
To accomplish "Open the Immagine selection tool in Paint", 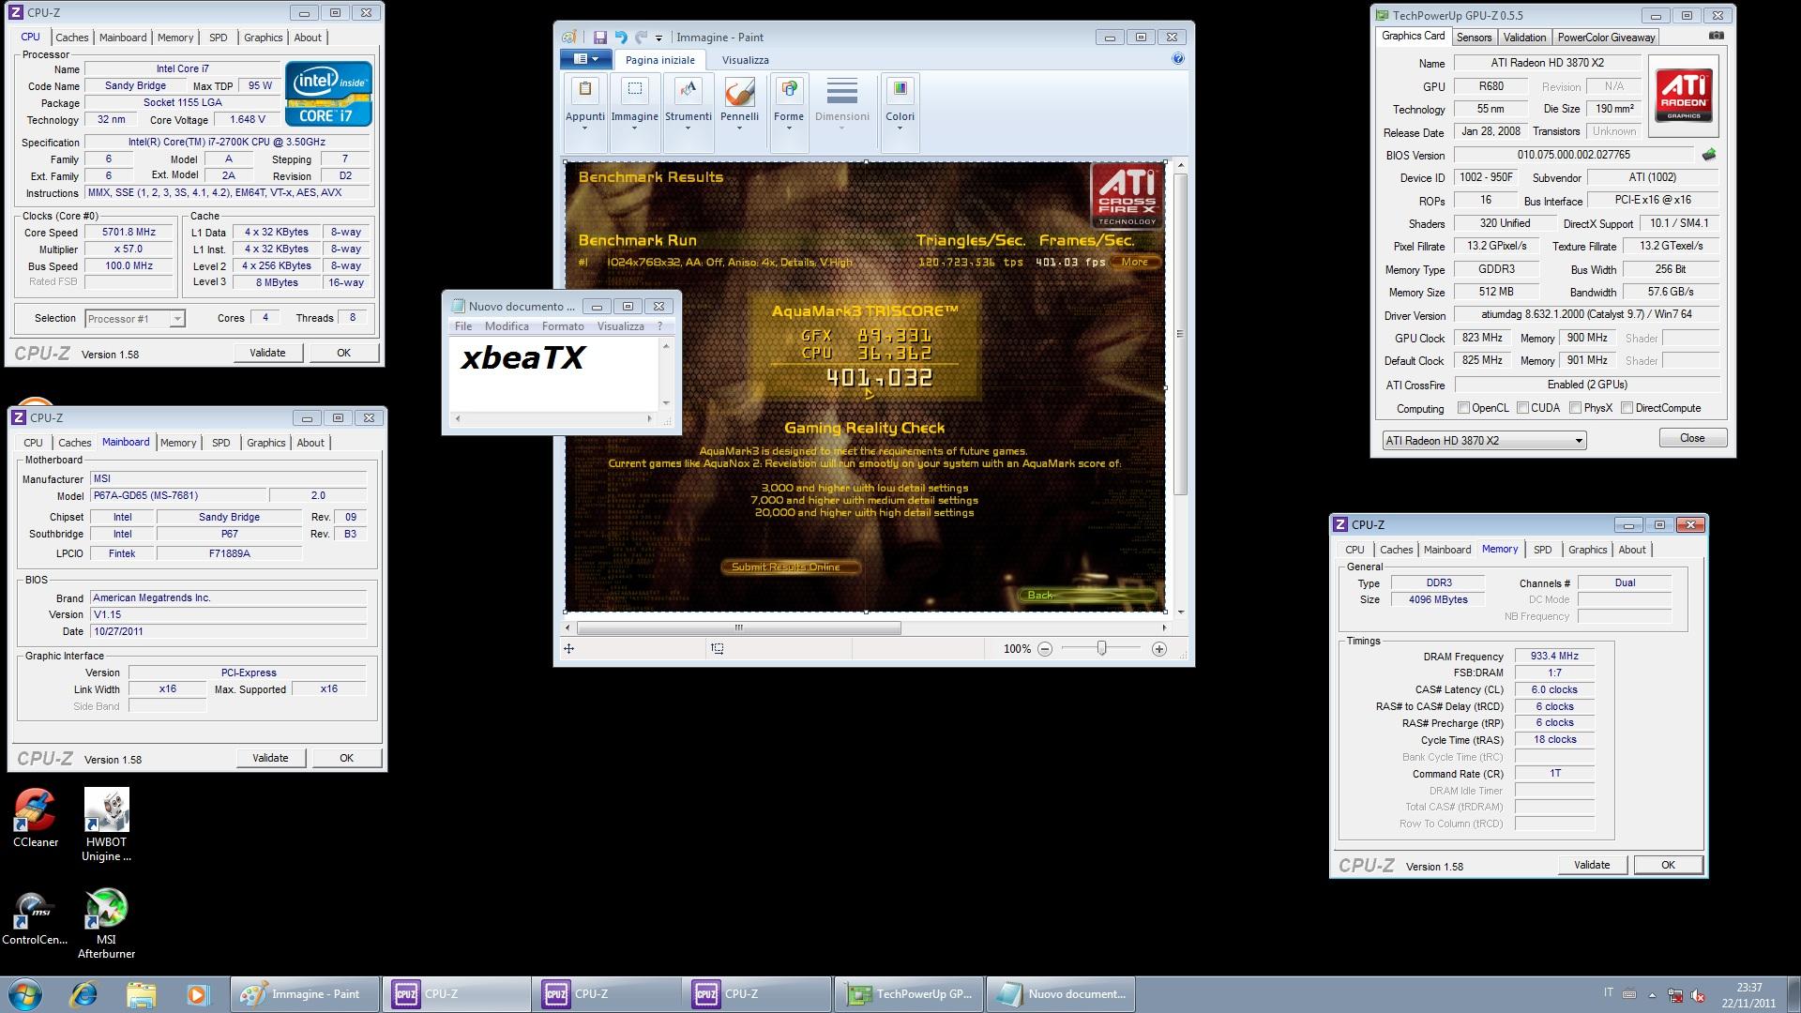I will 634,113.
